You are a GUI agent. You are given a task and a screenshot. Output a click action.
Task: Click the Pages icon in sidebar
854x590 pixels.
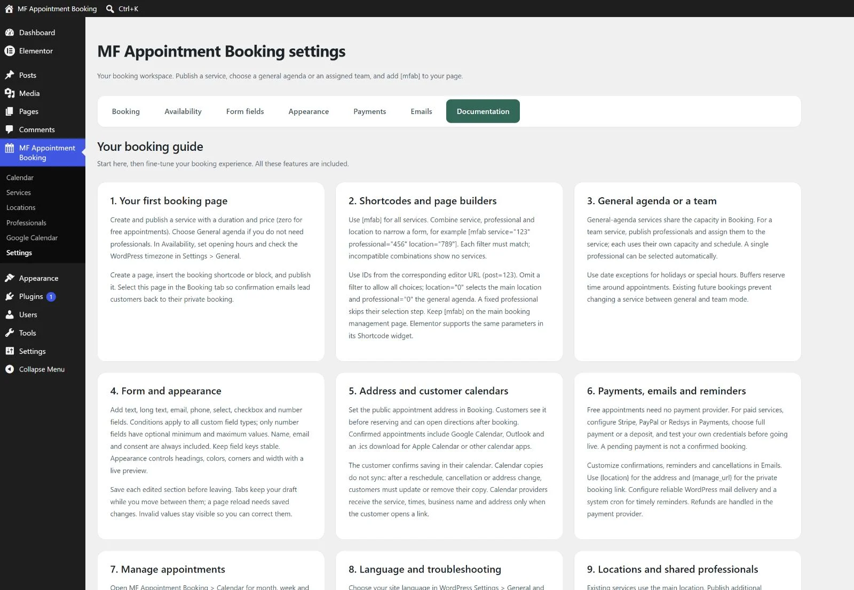(x=10, y=111)
